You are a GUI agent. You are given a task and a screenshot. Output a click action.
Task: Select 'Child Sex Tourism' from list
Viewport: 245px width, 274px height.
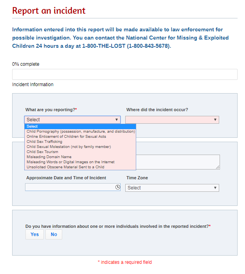point(42,152)
